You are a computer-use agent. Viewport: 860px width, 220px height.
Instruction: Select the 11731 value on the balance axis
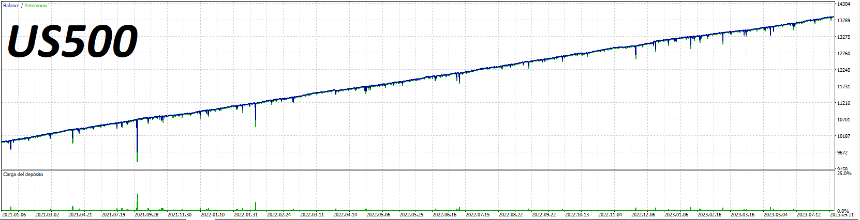(844, 87)
